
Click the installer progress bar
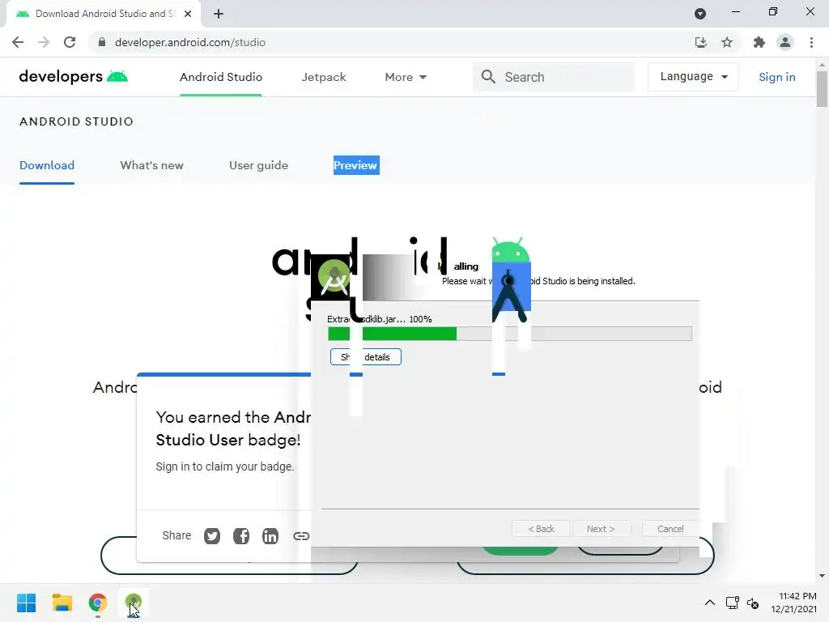click(510, 334)
